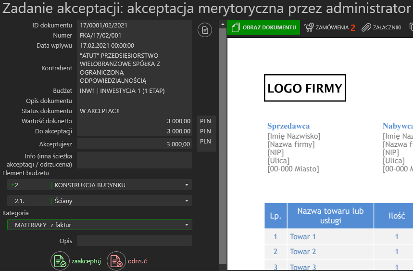Click LOGO FIRMY box in document image
Image resolution: width=413 pixels, height=271 pixels.
pyautogui.click(x=305, y=88)
